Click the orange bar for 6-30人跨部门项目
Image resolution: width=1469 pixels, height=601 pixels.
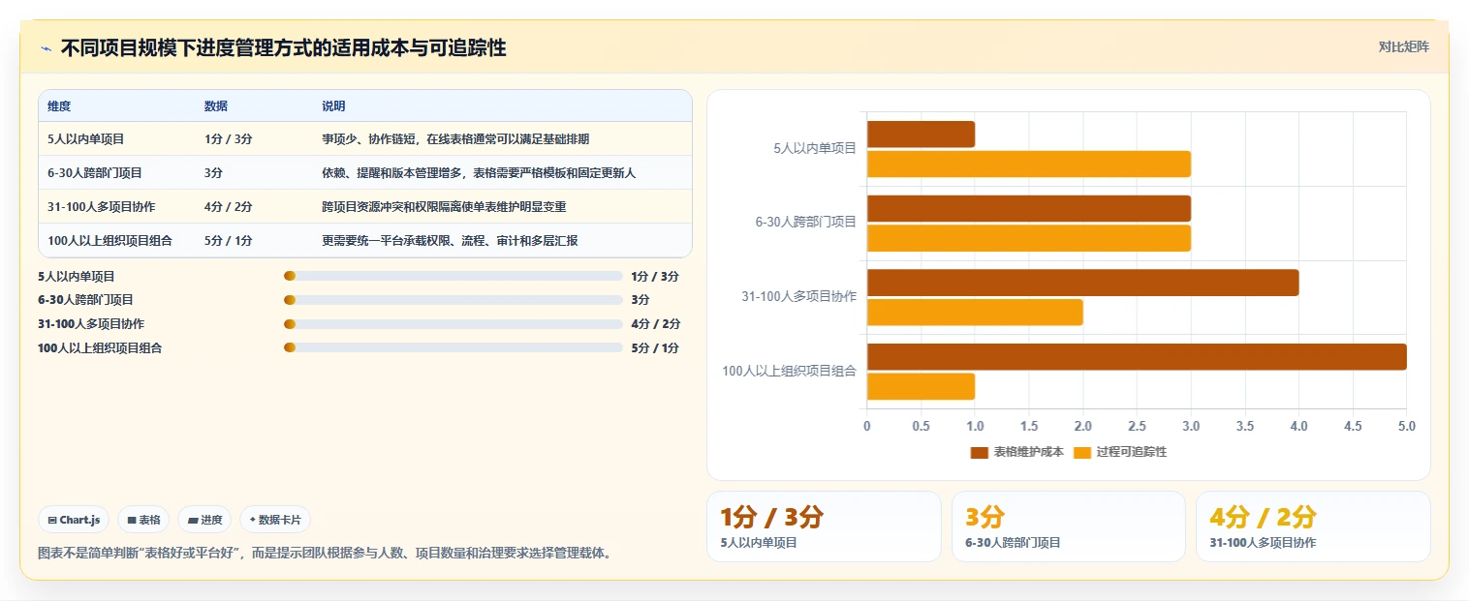pyautogui.click(x=1029, y=238)
